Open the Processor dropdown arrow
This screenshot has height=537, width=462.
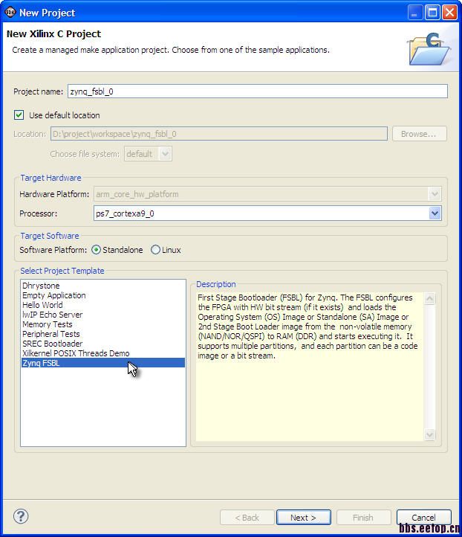[435, 213]
